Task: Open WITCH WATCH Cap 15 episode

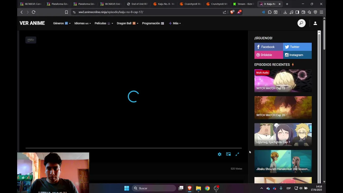Action: tap(283, 81)
